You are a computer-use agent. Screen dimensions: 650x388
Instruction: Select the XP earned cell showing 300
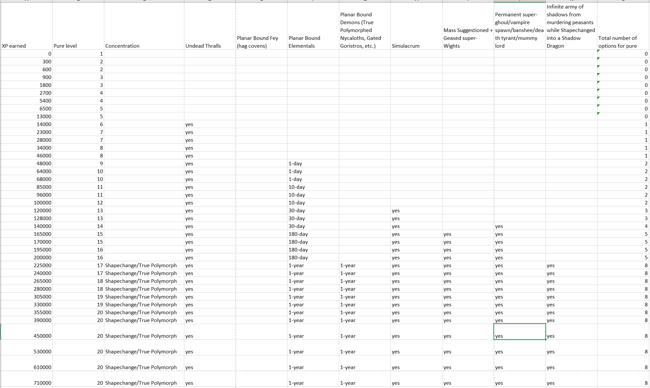(x=26, y=61)
